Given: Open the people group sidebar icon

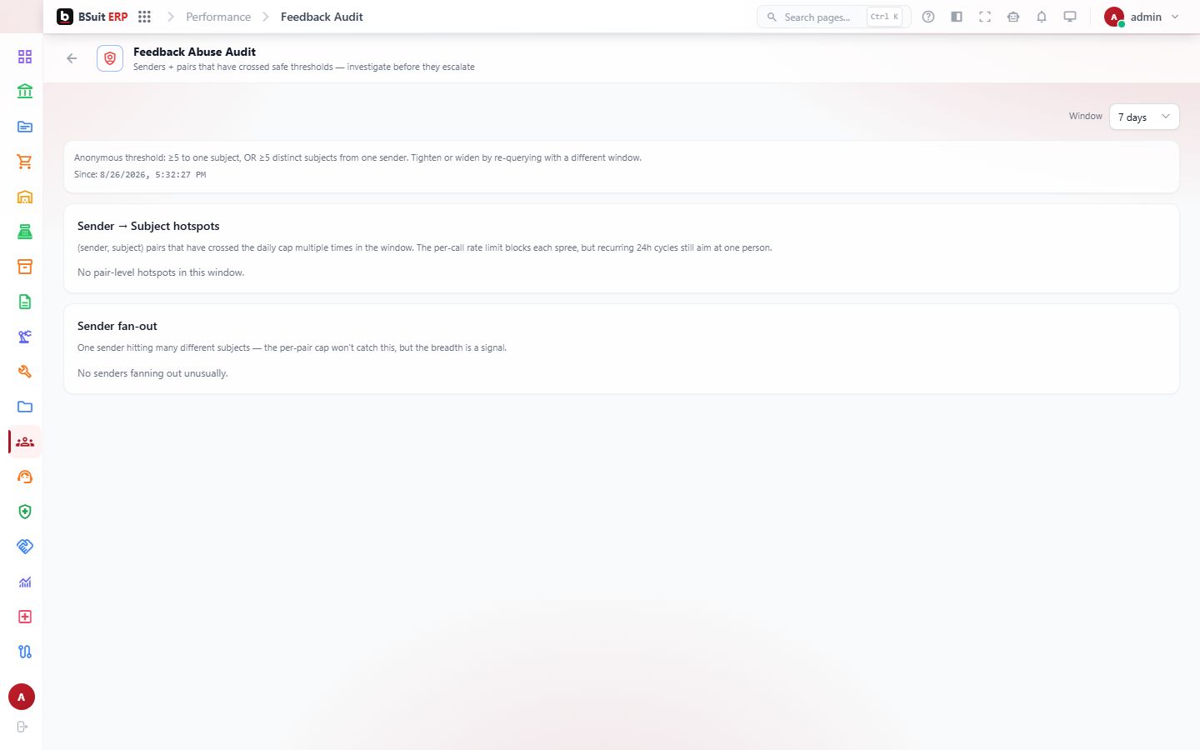Looking at the screenshot, I should click(x=25, y=442).
